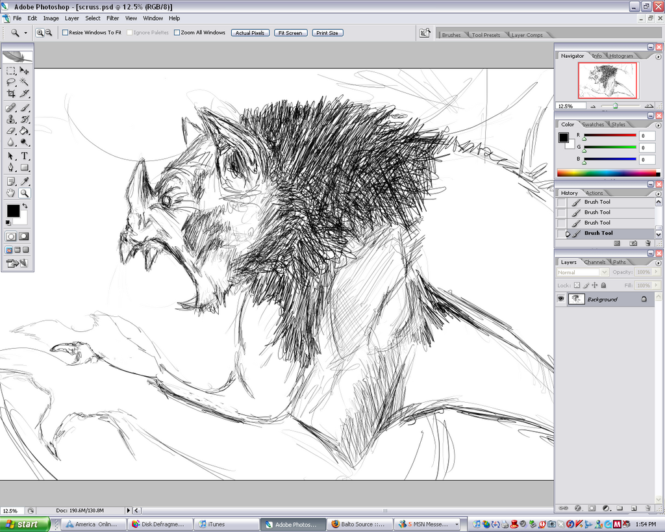Swap foreground and background colors
The width and height of the screenshot is (665, 532).
point(25,206)
